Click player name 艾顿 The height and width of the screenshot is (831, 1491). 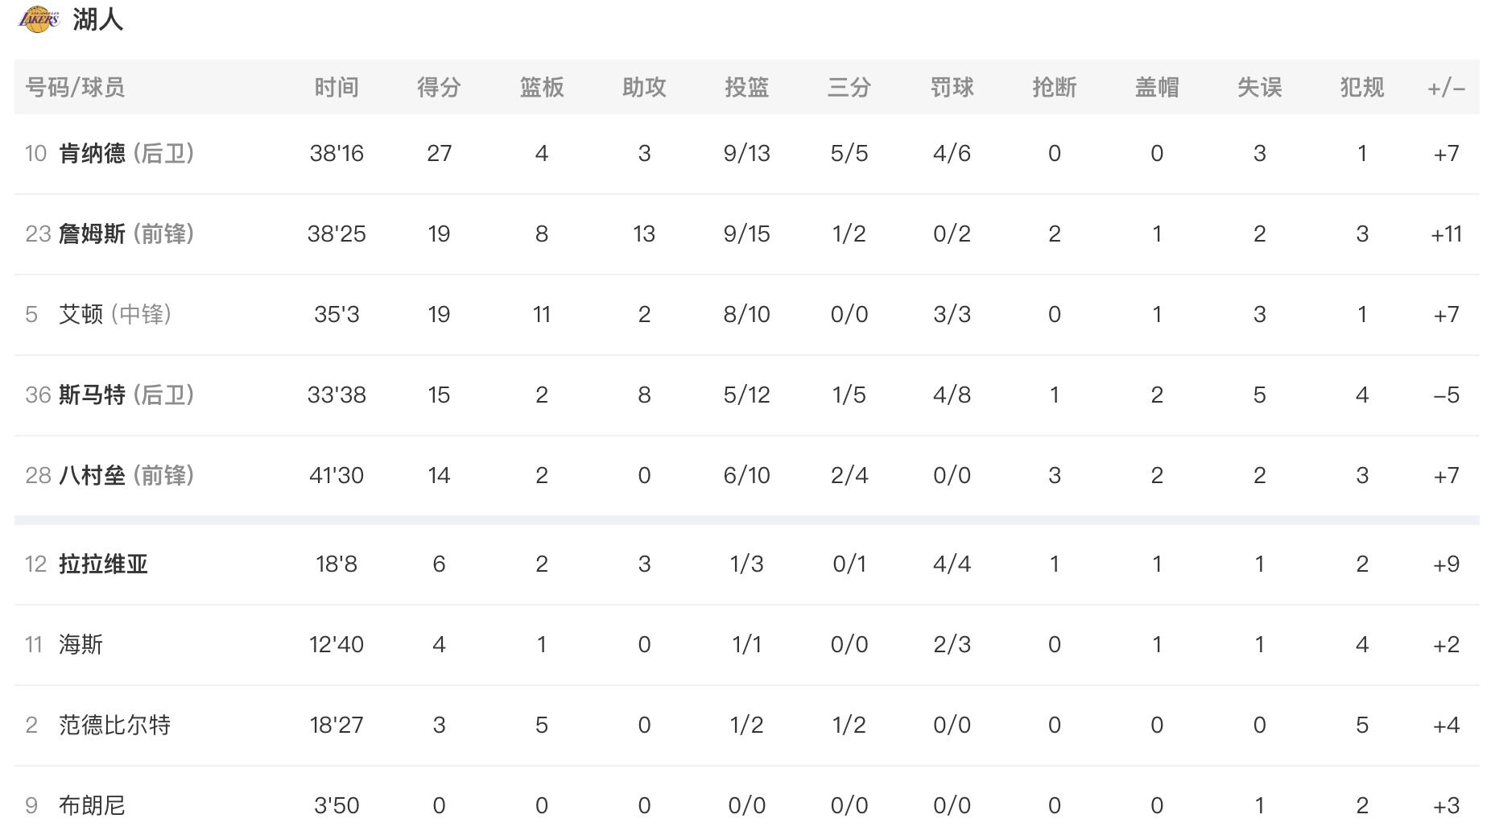pos(81,314)
